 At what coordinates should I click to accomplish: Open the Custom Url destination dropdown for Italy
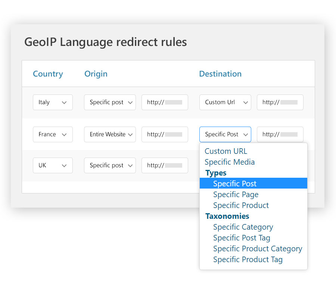[225, 102]
